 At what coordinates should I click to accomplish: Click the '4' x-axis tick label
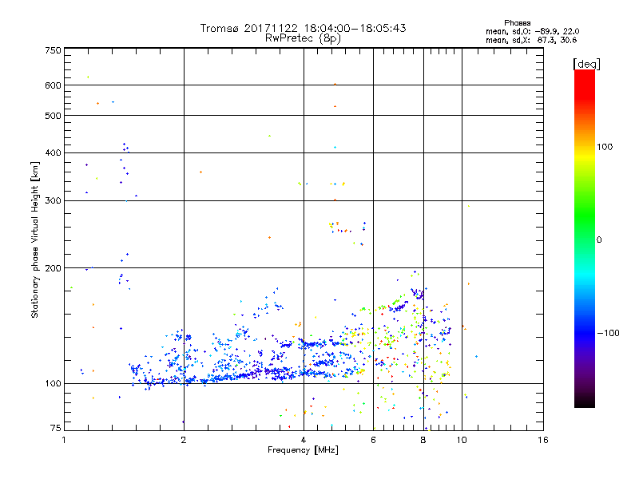(304, 440)
